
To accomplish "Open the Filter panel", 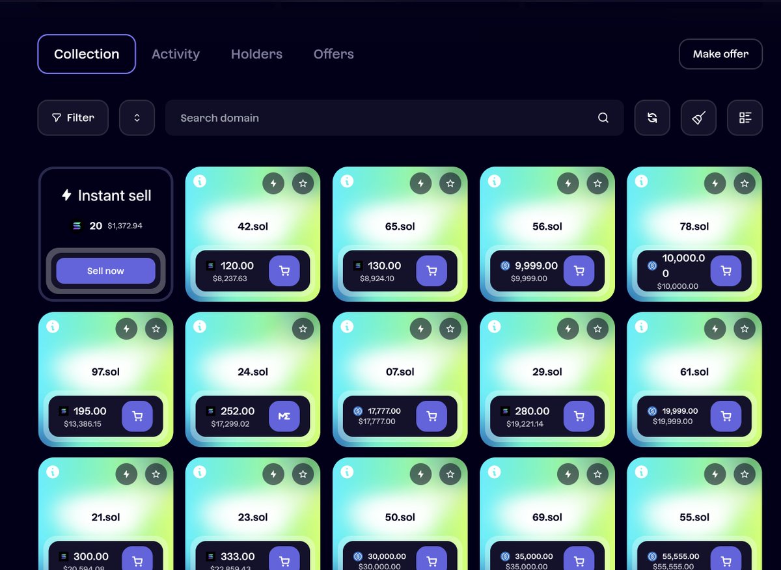I will pyautogui.click(x=73, y=118).
